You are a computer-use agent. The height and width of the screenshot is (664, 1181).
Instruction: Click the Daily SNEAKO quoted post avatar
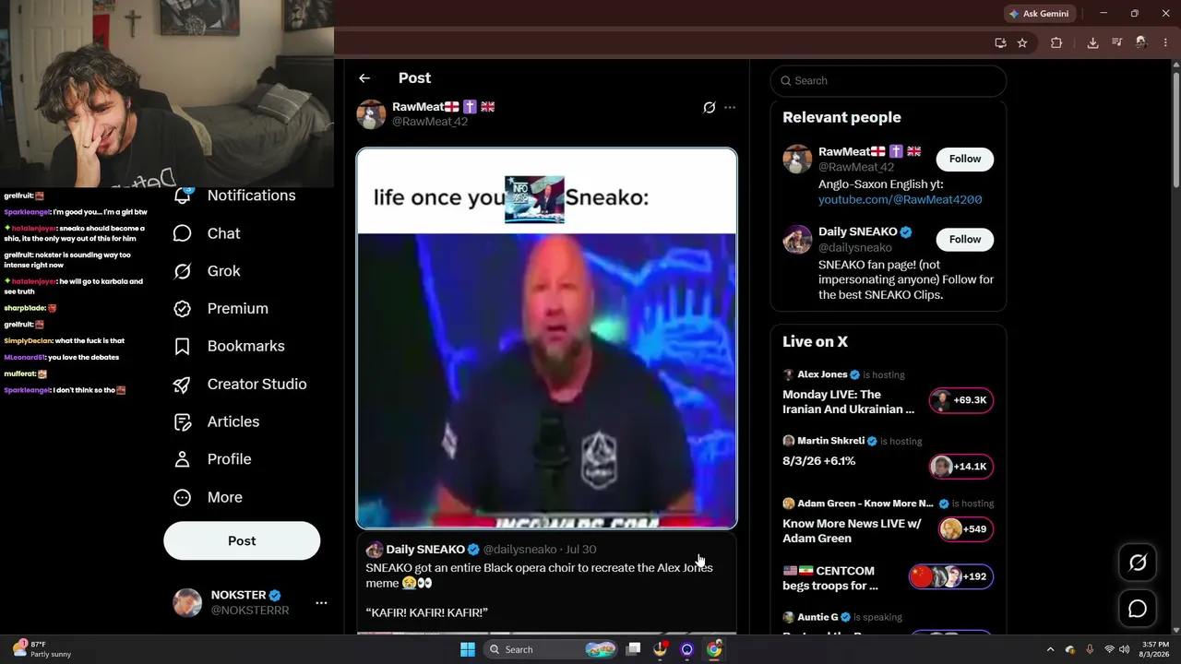[x=374, y=550]
